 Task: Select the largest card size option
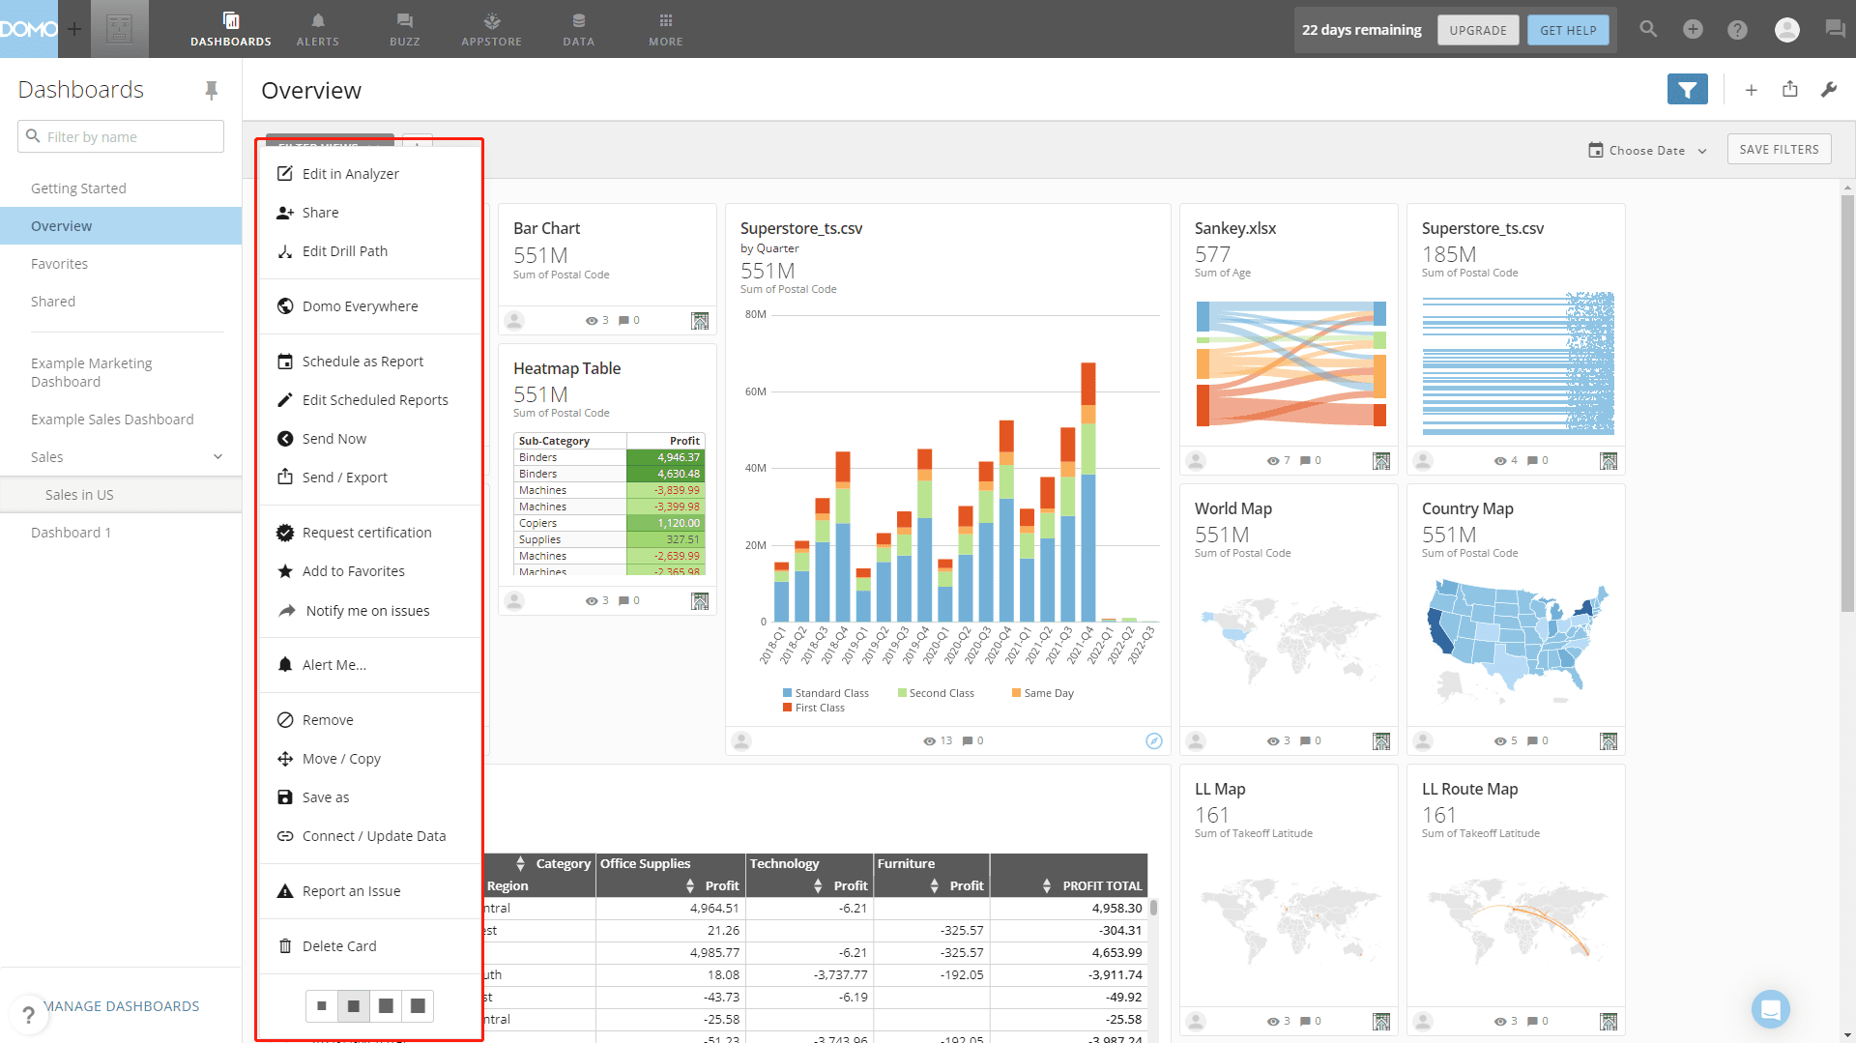pyautogui.click(x=418, y=1005)
